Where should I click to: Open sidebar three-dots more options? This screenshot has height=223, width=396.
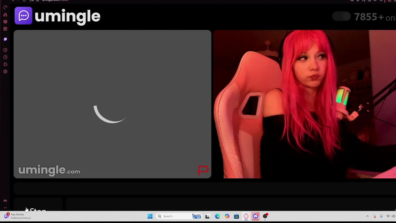5,208
